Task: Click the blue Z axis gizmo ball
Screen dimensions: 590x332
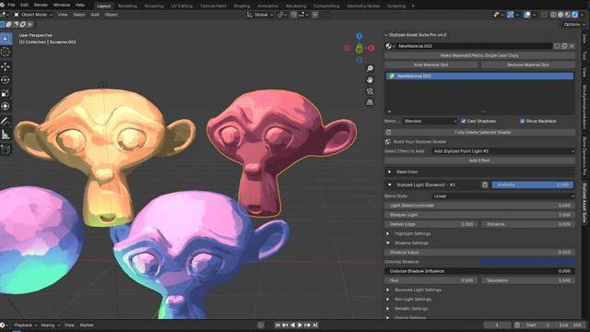Action: point(360,36)
